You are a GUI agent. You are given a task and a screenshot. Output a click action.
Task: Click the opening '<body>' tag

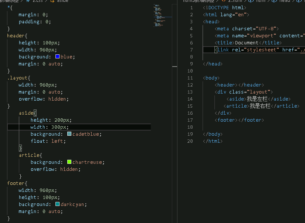click(211, 78)
